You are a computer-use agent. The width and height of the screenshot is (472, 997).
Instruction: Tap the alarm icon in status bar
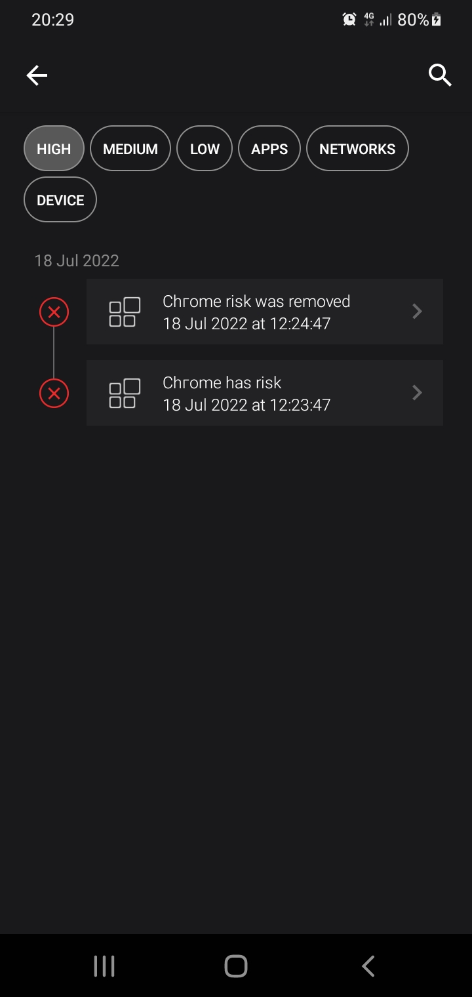(349, 20)
